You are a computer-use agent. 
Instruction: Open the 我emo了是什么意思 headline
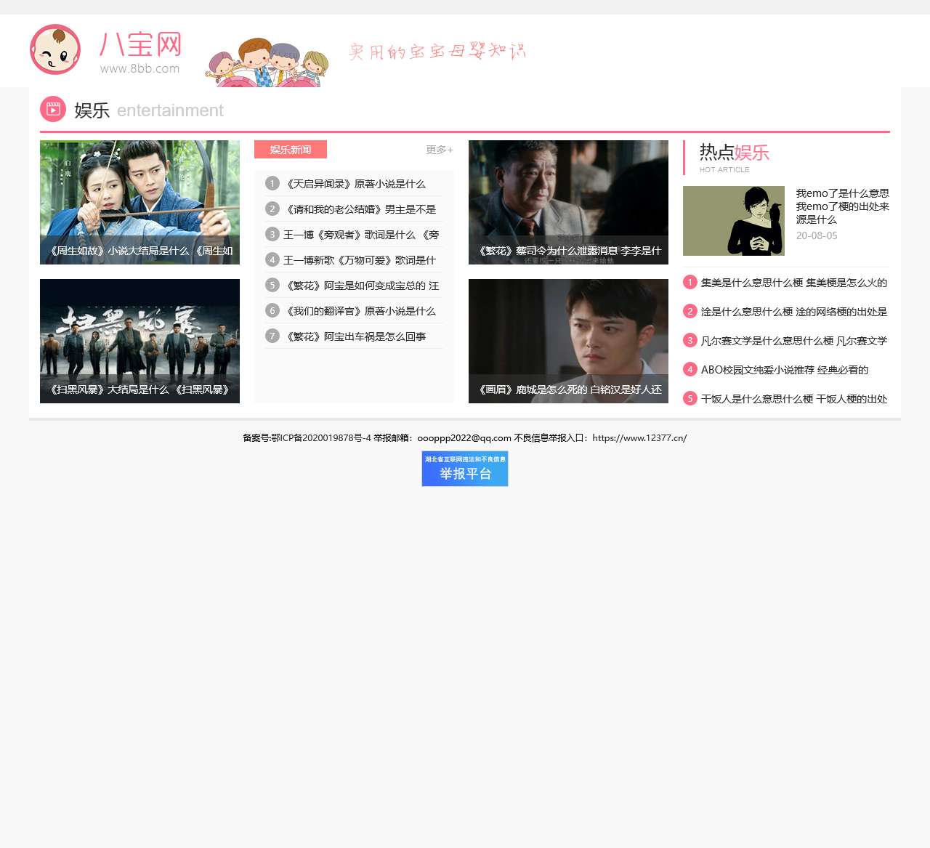click(842, 206)
